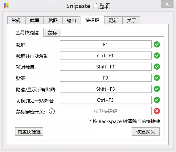Open the 截屏 settings tab
Screen dimensions: 176x152
pos(35,20)
